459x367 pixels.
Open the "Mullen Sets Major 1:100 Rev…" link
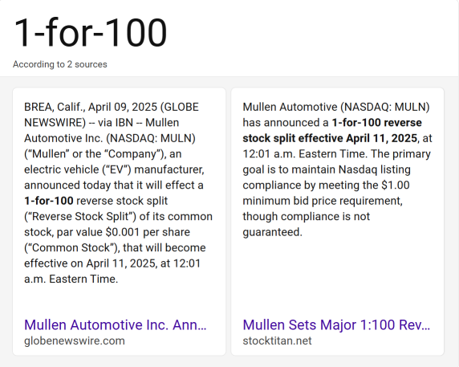click(336, 324)
